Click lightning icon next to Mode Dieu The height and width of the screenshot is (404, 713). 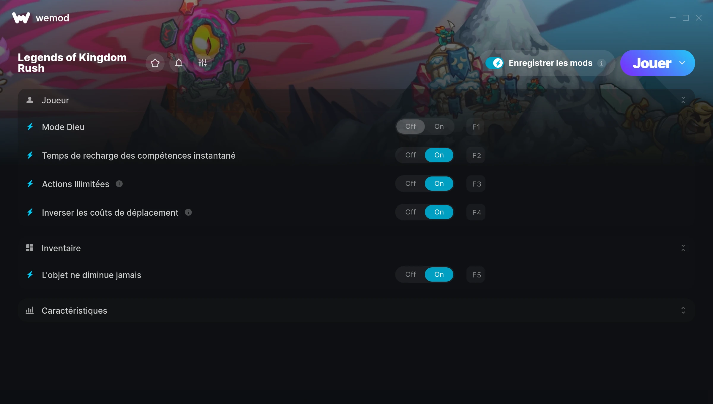[30, 127]
